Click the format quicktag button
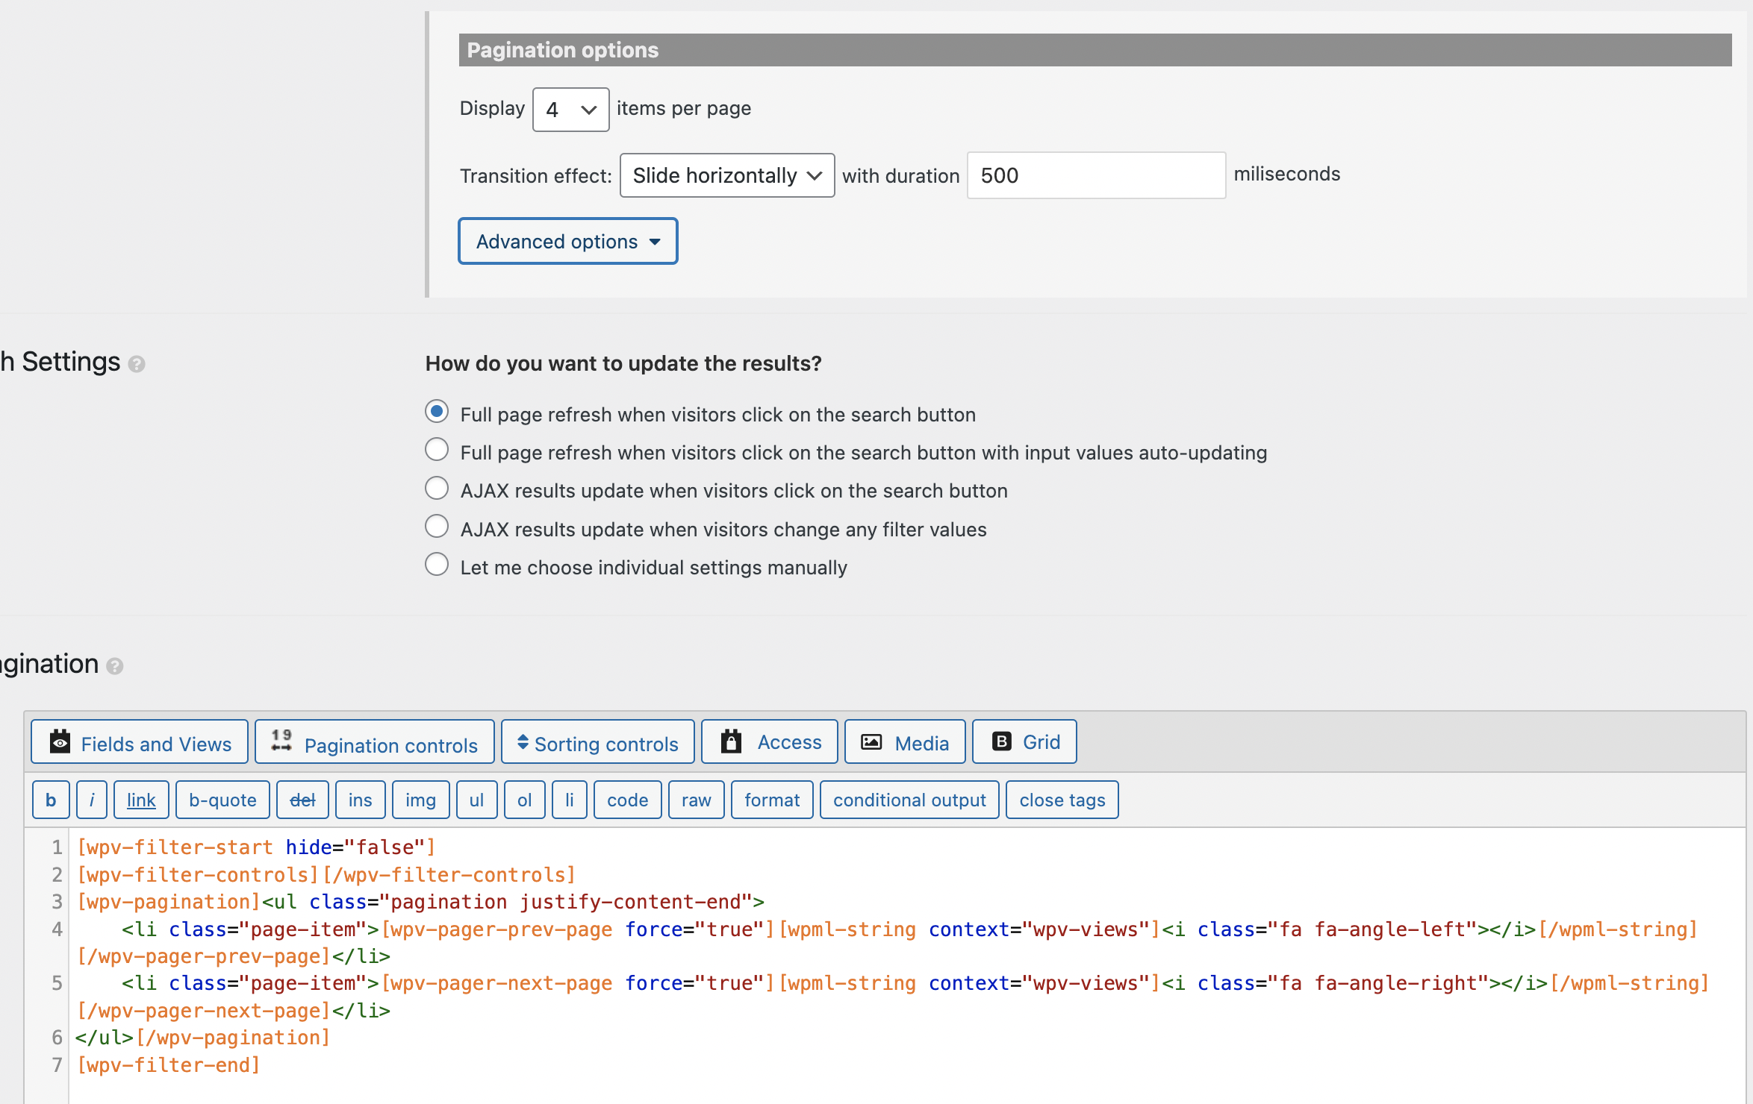Screen dimensions: 1753x1104 coord(772,800)
